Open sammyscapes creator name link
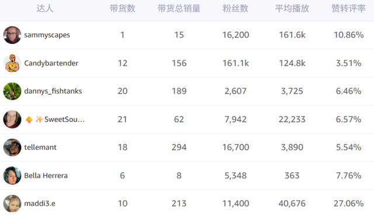The width and height of the screenshot is (374, 217). point(47,35)
